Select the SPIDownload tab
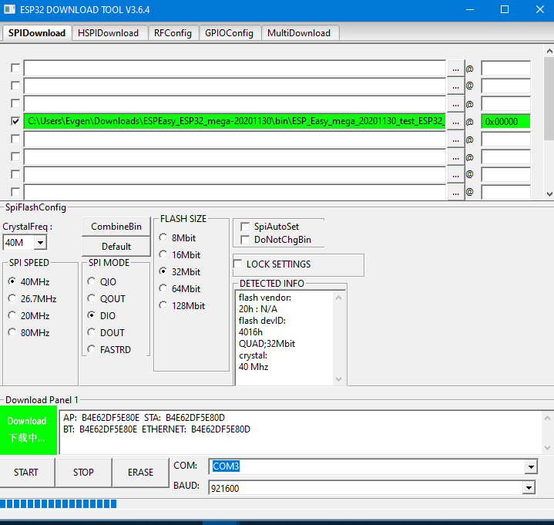The image size is (554, 525). pos(37,33)
